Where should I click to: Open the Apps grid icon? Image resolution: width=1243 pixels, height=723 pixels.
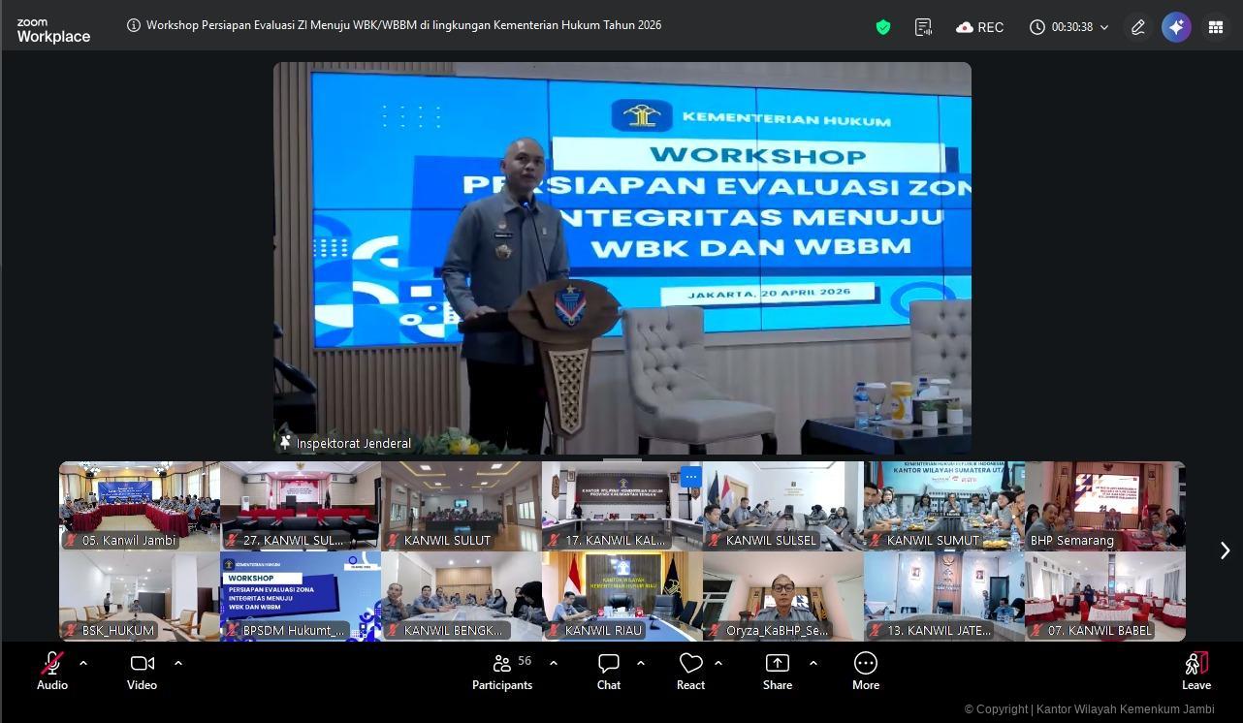(x=1215, y=27)
